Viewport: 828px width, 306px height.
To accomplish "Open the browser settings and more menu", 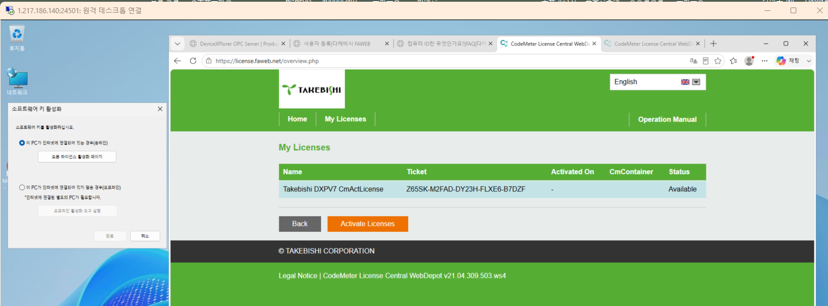I will [765, 60].
